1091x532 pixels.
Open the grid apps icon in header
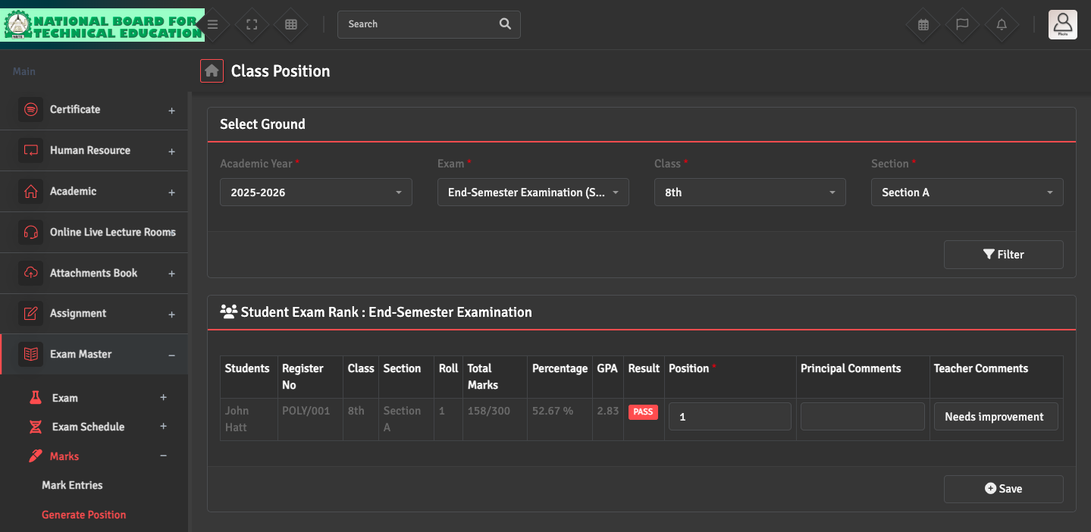tap(291, 24)
